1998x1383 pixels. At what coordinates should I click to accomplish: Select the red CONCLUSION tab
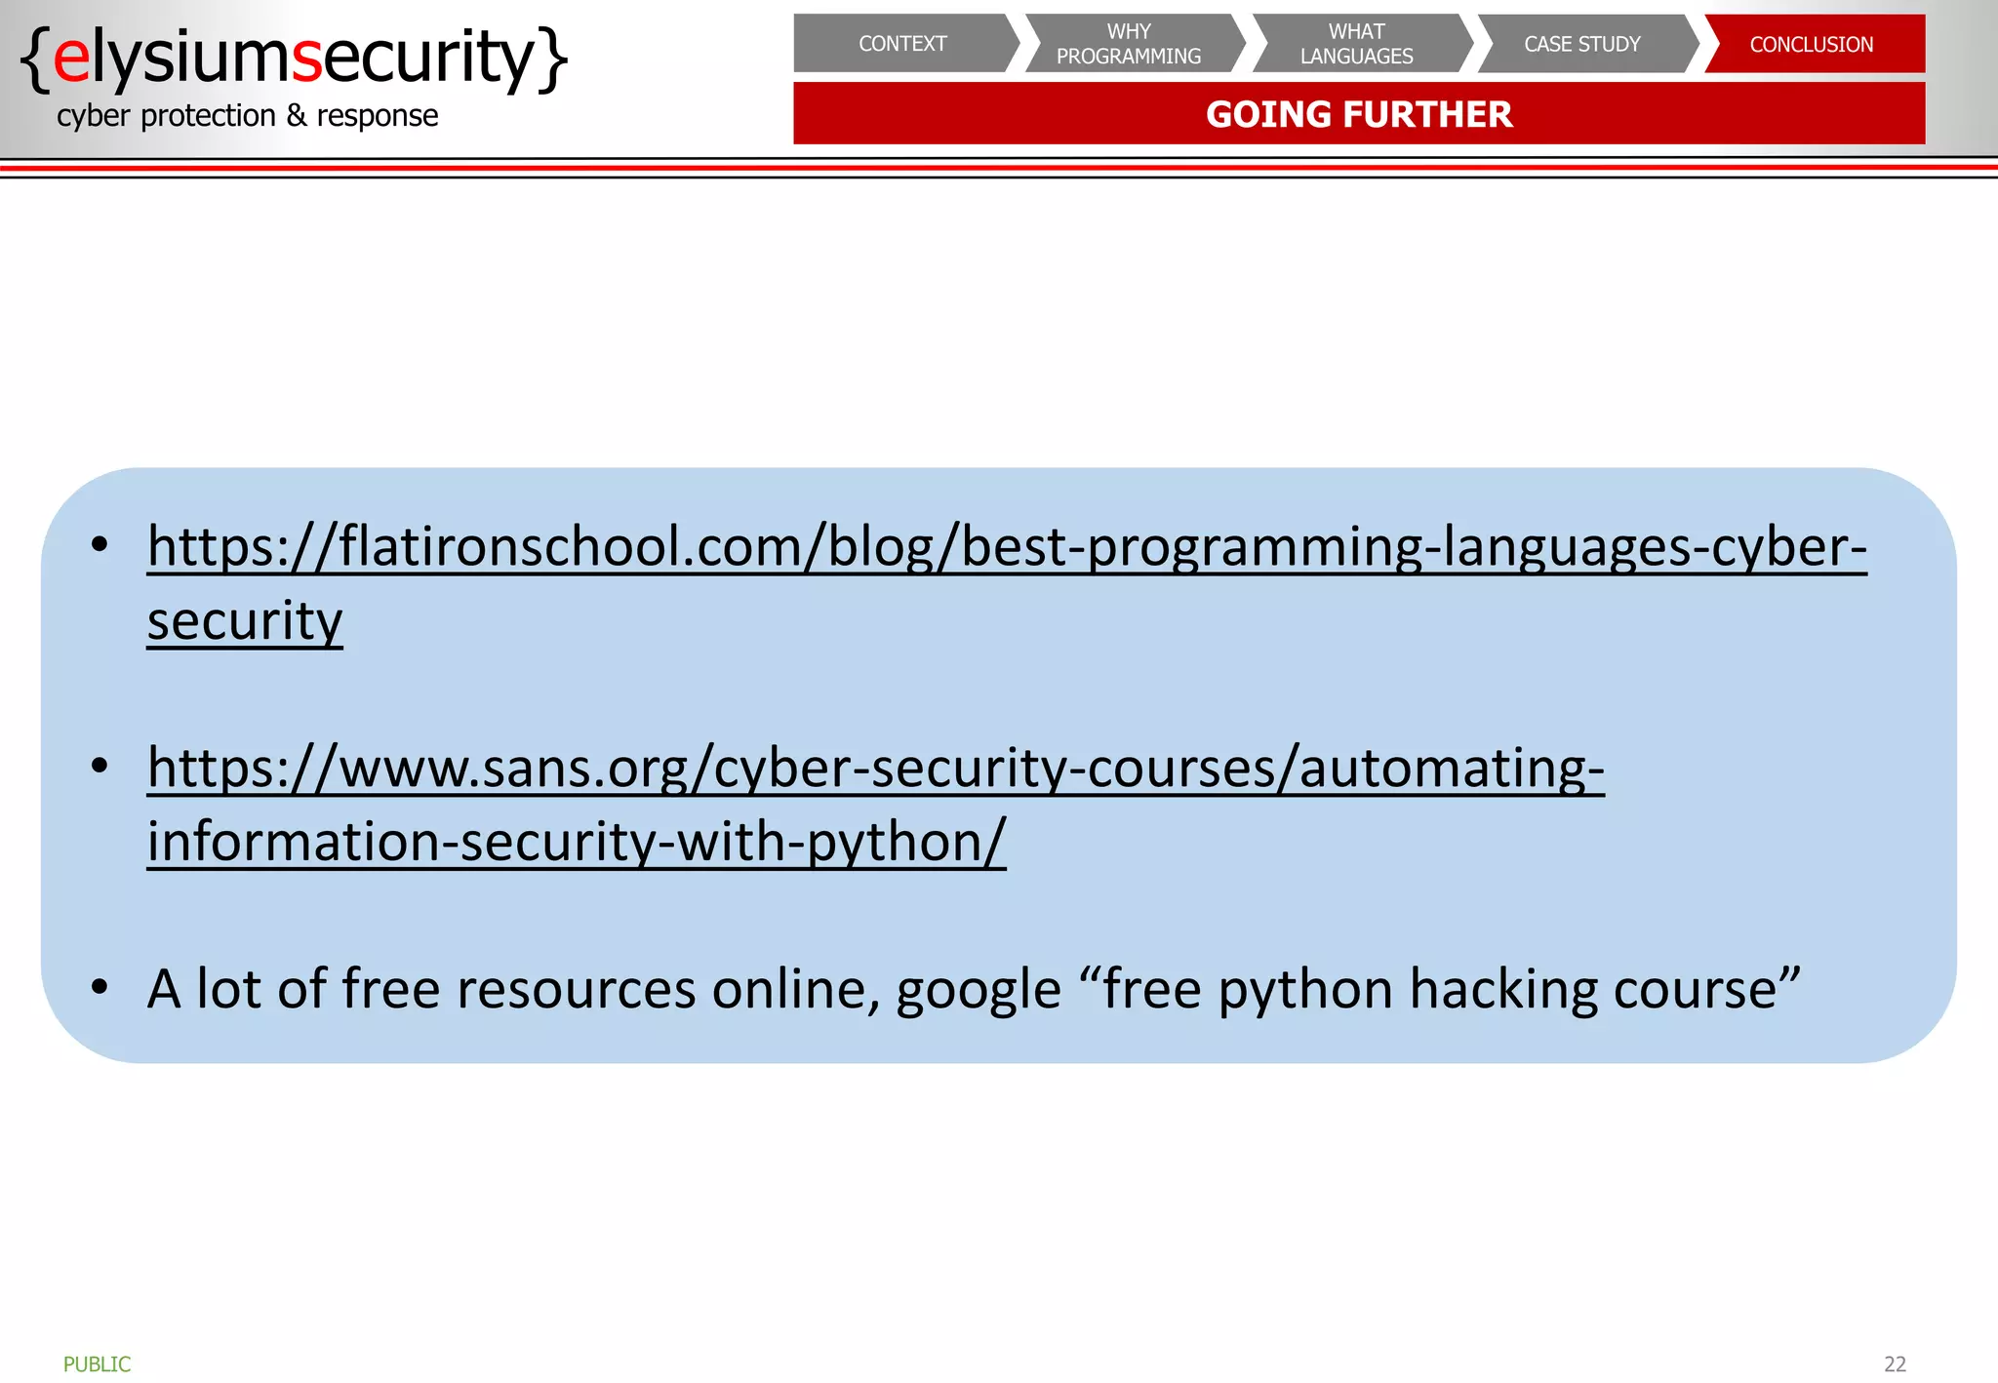[x=1811, y=44]
